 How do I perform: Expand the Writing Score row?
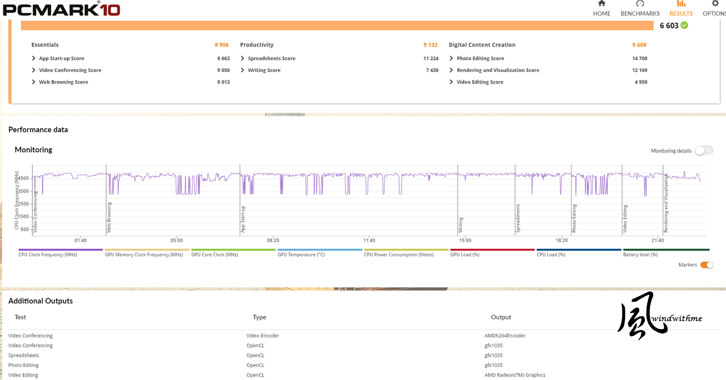[243, 70]
